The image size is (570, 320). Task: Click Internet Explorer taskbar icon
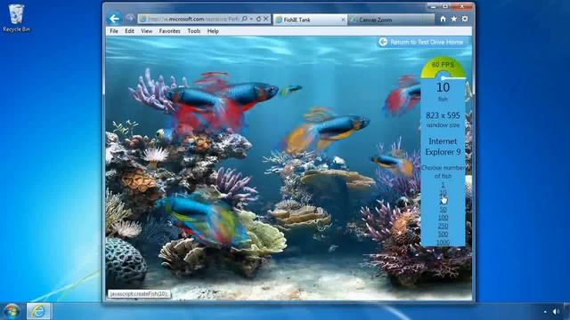tap(38, 311)
